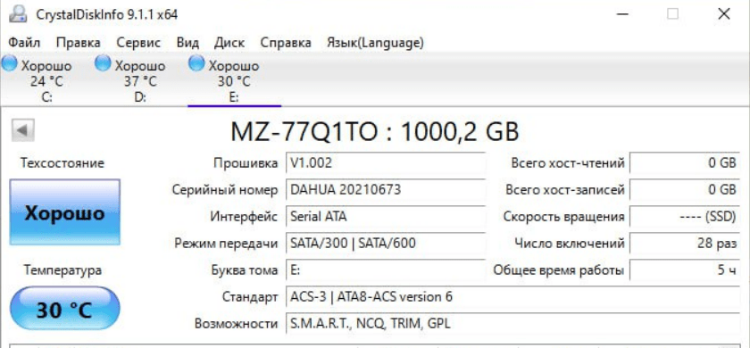This screenshot has height=348, width=750.
Task: Open the Диск menu
Action: [229, 43]
